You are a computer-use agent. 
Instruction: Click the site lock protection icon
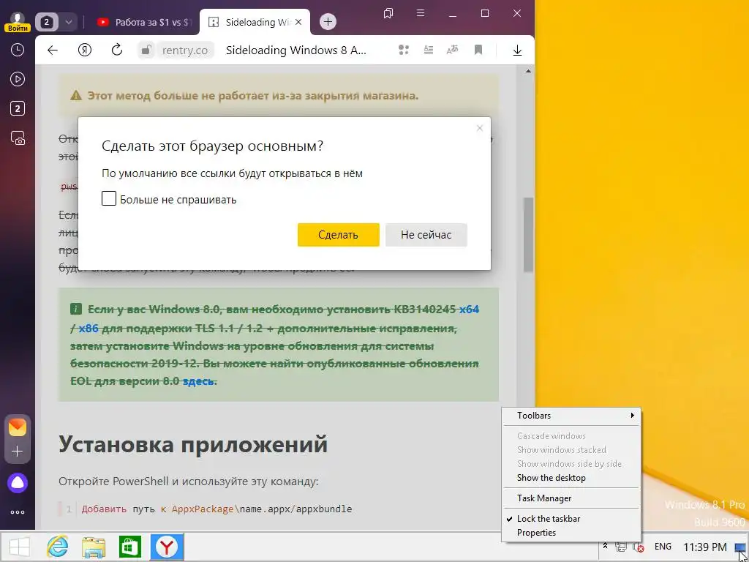pyautogui.click(x=146, y=50)
